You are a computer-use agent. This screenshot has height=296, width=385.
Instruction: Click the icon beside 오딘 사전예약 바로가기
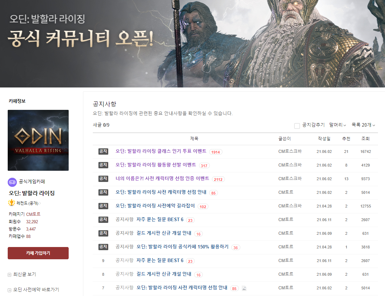pos(9,290)
